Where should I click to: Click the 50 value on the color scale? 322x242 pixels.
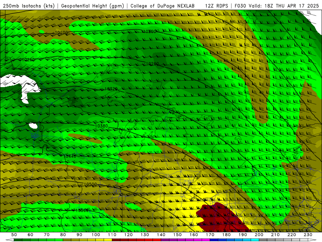pos(14,235)
